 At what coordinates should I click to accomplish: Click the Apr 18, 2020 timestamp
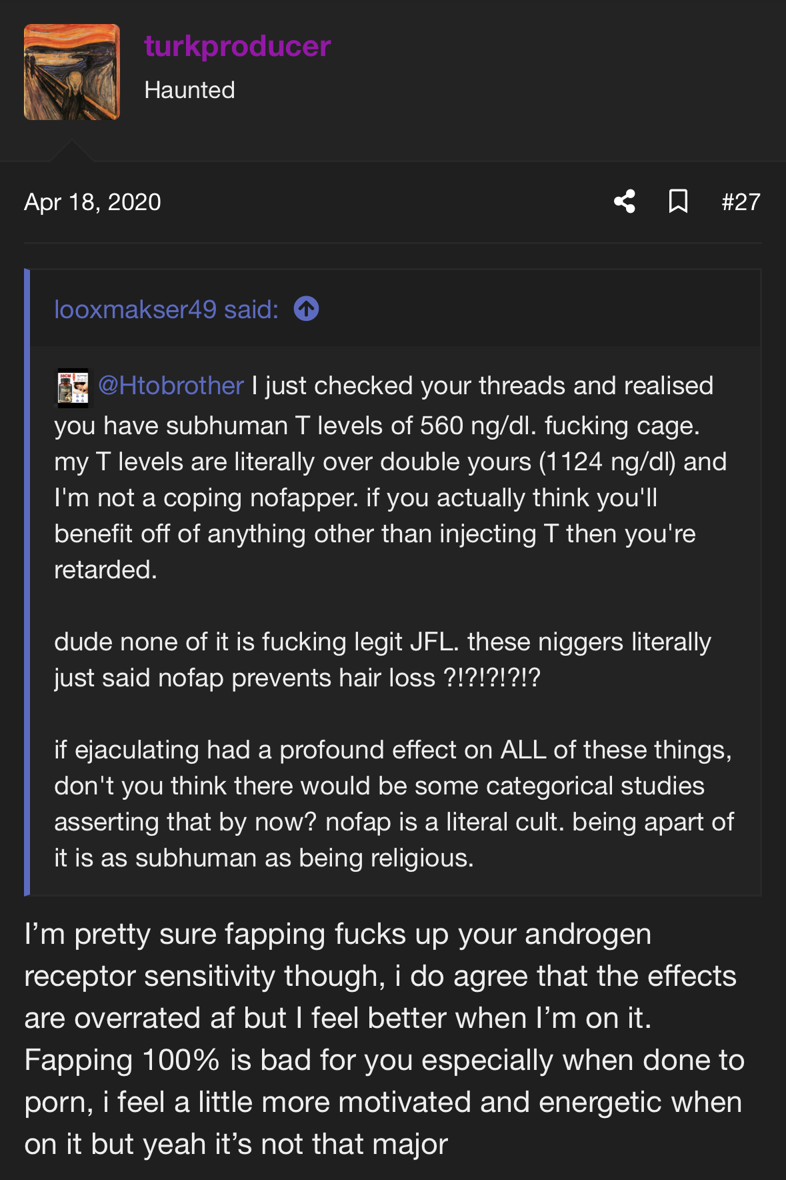tap(93, 202)
